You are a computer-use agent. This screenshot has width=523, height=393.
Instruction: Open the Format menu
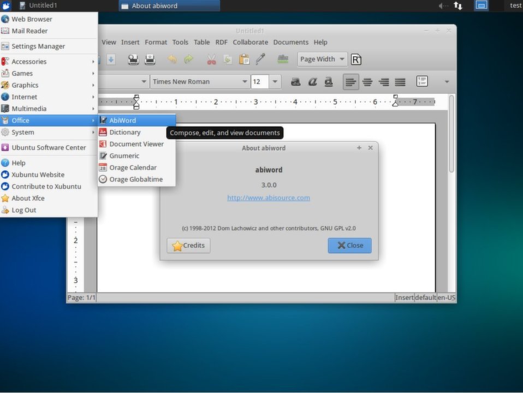(156, 43)
